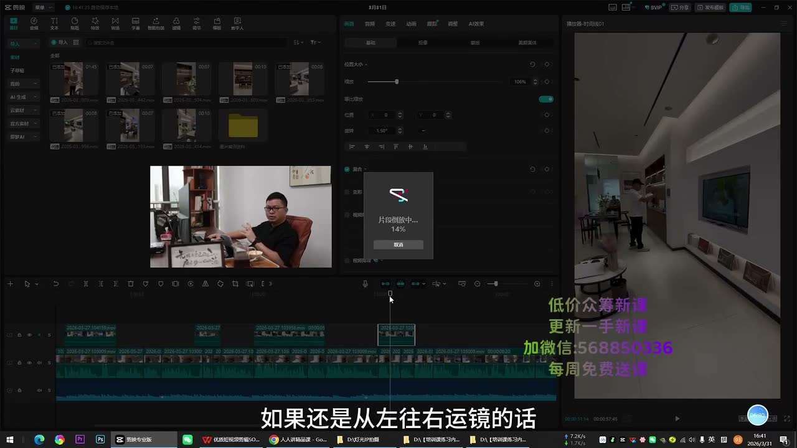797x448 pixels.
Task: Open the media filter dropdown
Action: click(316, 42)
